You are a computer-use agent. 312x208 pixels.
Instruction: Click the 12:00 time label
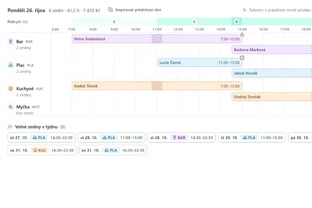point(178,29)
